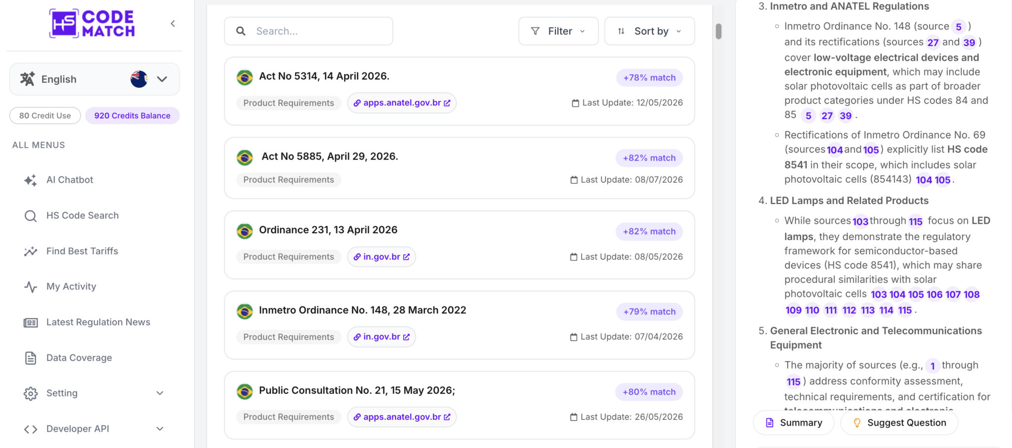Click the My Activity pulse icon
The height and width of the screenshot is (448, 1012).
(x=31, y=287)
